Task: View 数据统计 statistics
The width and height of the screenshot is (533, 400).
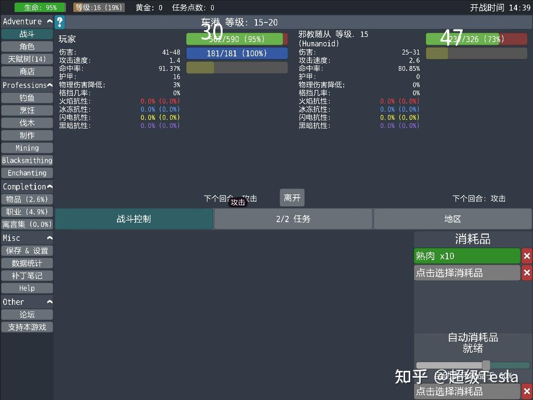Action: [x=27, y=263]
